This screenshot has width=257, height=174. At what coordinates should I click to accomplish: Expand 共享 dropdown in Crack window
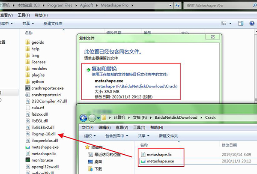[x=143, y=136]
